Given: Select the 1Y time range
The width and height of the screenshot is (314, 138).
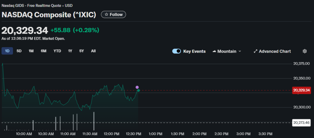Looking at the screenshot, I should tap(70, 51).
